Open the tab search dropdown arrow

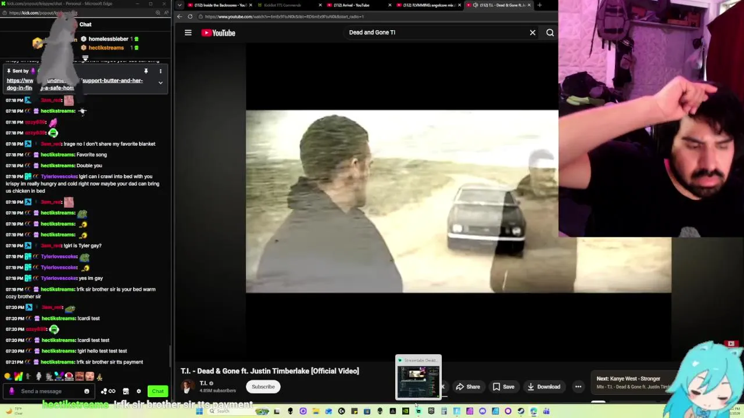pyautogui.click(x=180, y=5)
